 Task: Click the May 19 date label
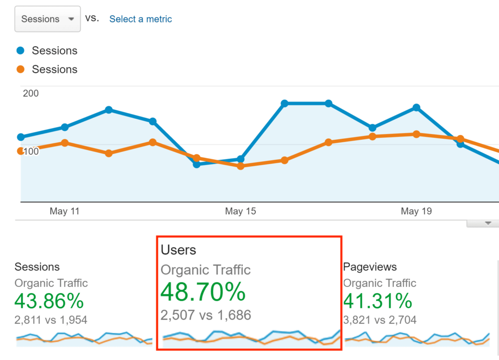click(x=416, y=211)
